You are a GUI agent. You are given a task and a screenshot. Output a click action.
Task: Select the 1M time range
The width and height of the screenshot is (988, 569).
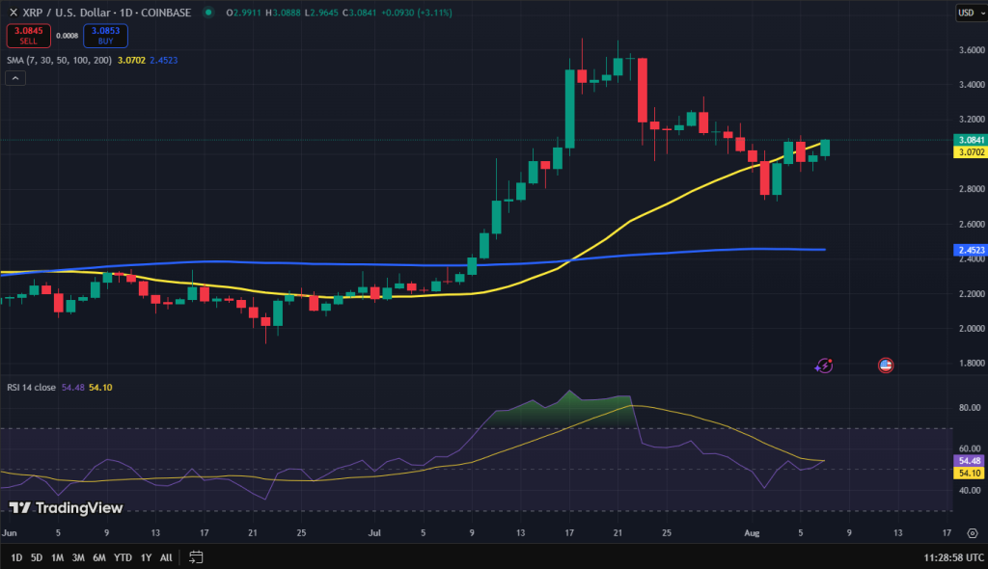pos(57,557)
